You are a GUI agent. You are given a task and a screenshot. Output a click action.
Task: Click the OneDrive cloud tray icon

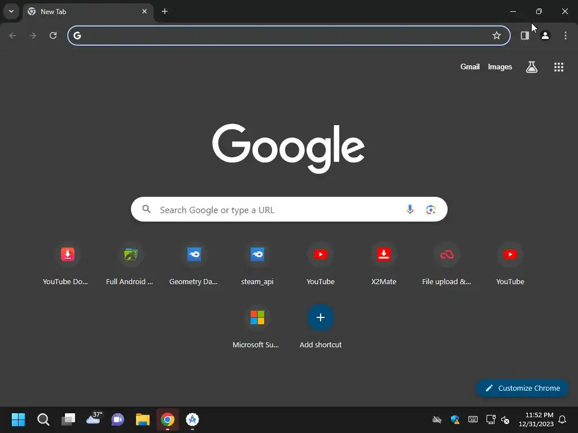click(437, 419)
